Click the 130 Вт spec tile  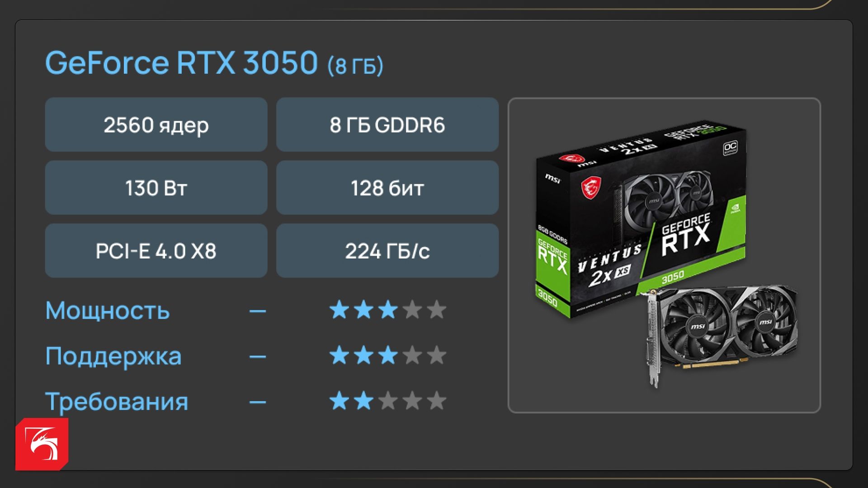pyautogui.click(x=156, y=188)
